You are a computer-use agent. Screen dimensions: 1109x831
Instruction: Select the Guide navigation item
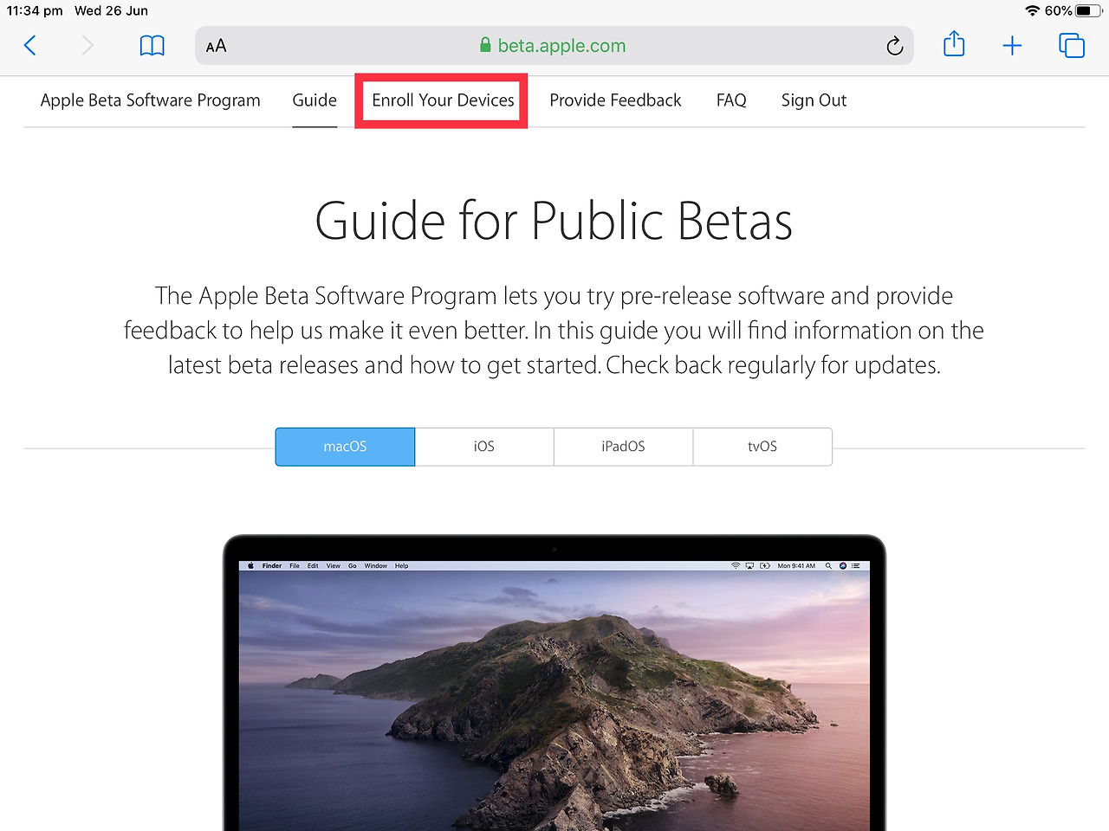315,100
